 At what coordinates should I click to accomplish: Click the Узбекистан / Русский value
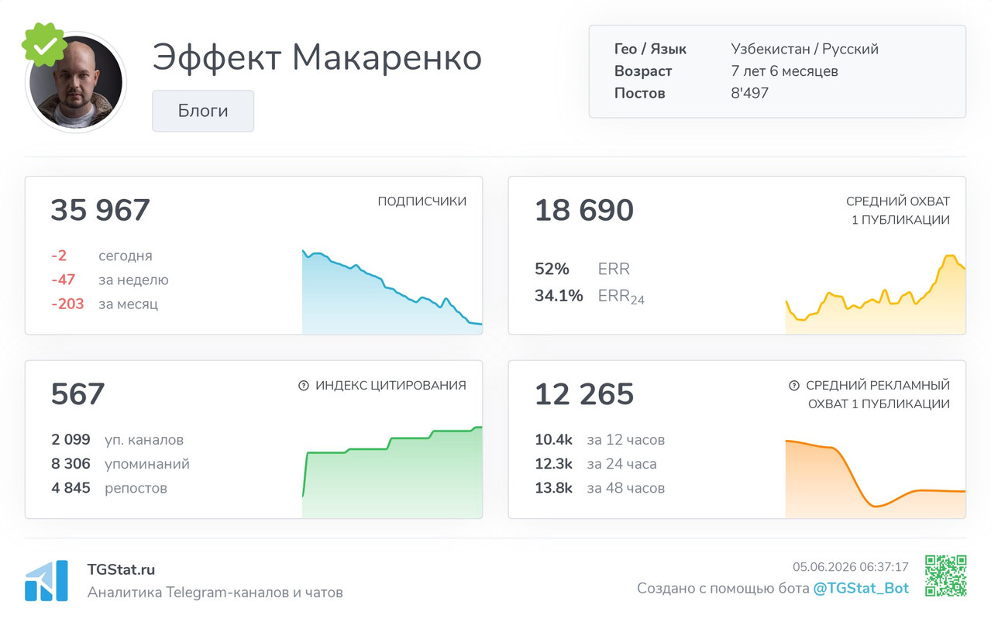point(804,49)
